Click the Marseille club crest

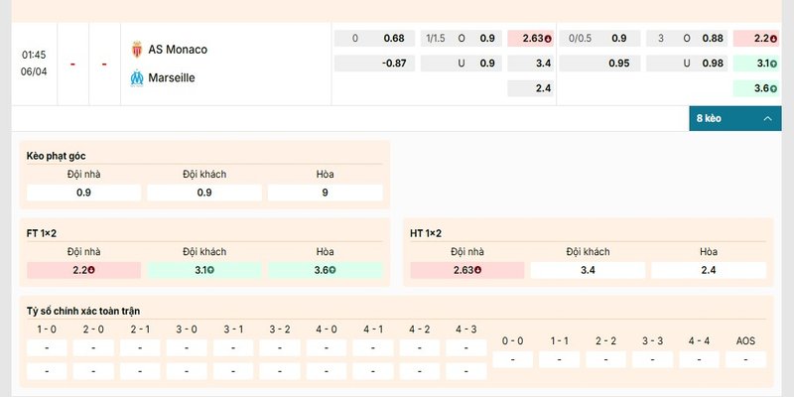pyautogui.click(x=137, y=78)
